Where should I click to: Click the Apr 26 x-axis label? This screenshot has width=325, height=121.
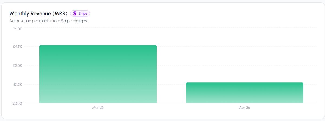[x=245, y=108]
